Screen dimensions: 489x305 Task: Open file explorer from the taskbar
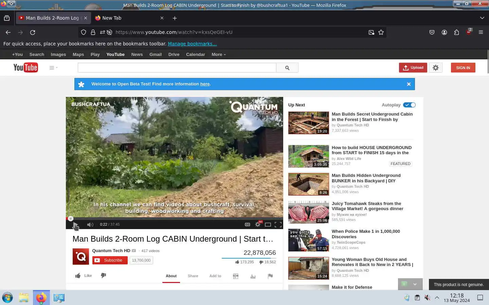point(24,298)
